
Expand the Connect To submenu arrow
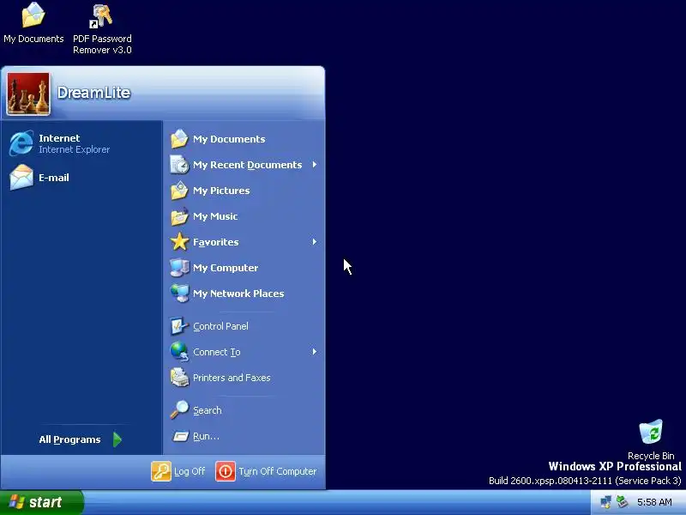[x=314, y=352]
